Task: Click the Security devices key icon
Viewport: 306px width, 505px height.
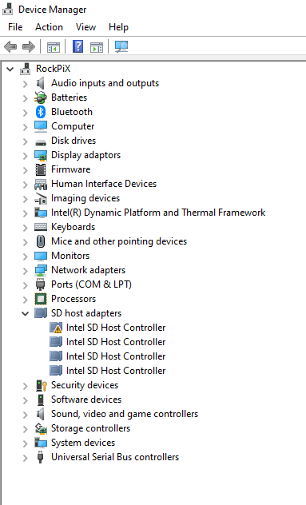Action: coord(42,385)
